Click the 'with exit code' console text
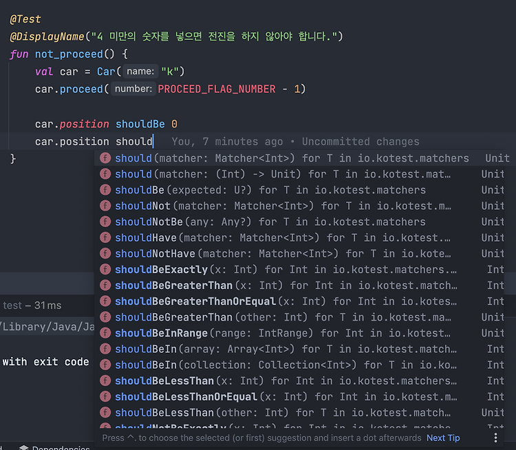 point(45,362)
